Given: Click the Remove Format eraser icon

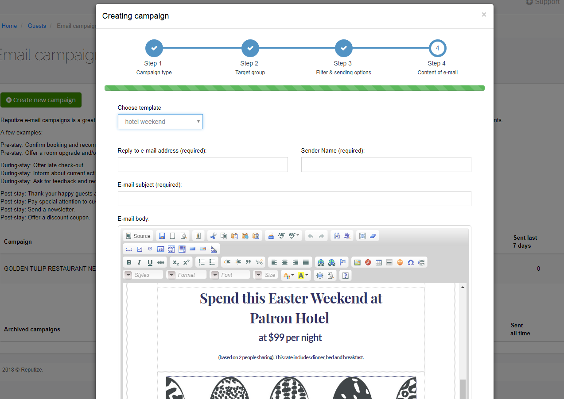Looking at the screenshot, I should pyautogui.click(x=373, y=236).
